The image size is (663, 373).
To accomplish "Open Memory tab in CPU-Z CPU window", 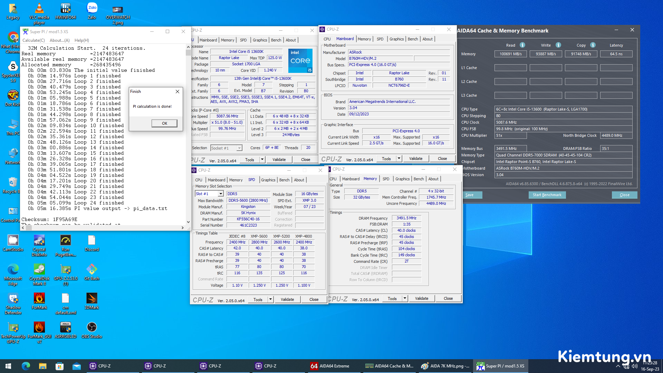I will tap(228, 40).
